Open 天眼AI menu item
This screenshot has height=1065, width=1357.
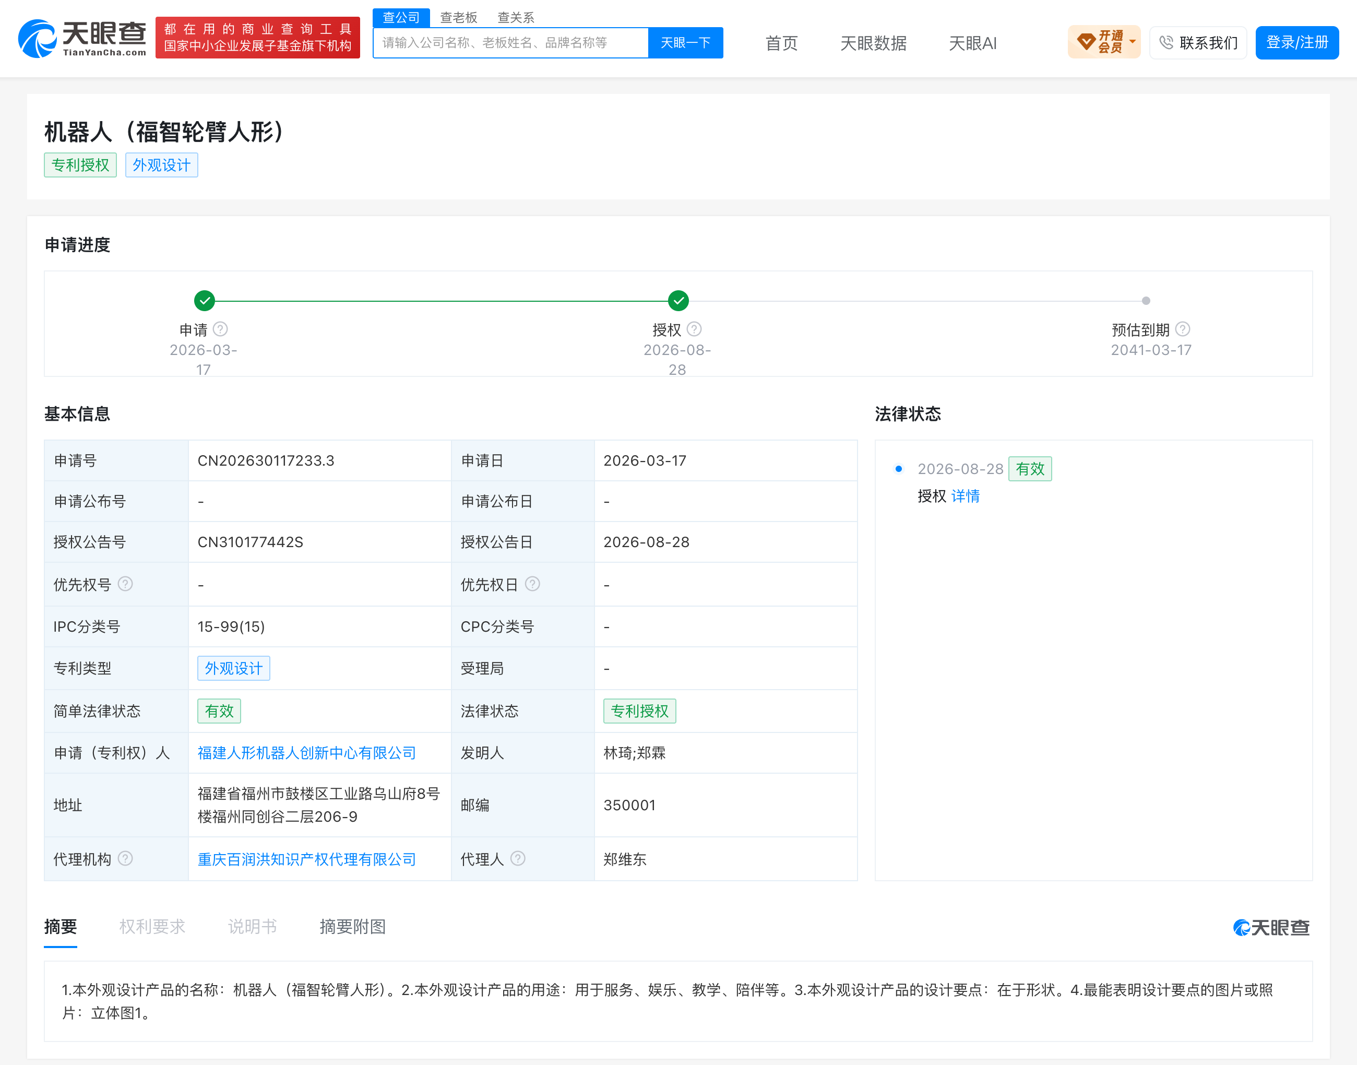point(972,43)
